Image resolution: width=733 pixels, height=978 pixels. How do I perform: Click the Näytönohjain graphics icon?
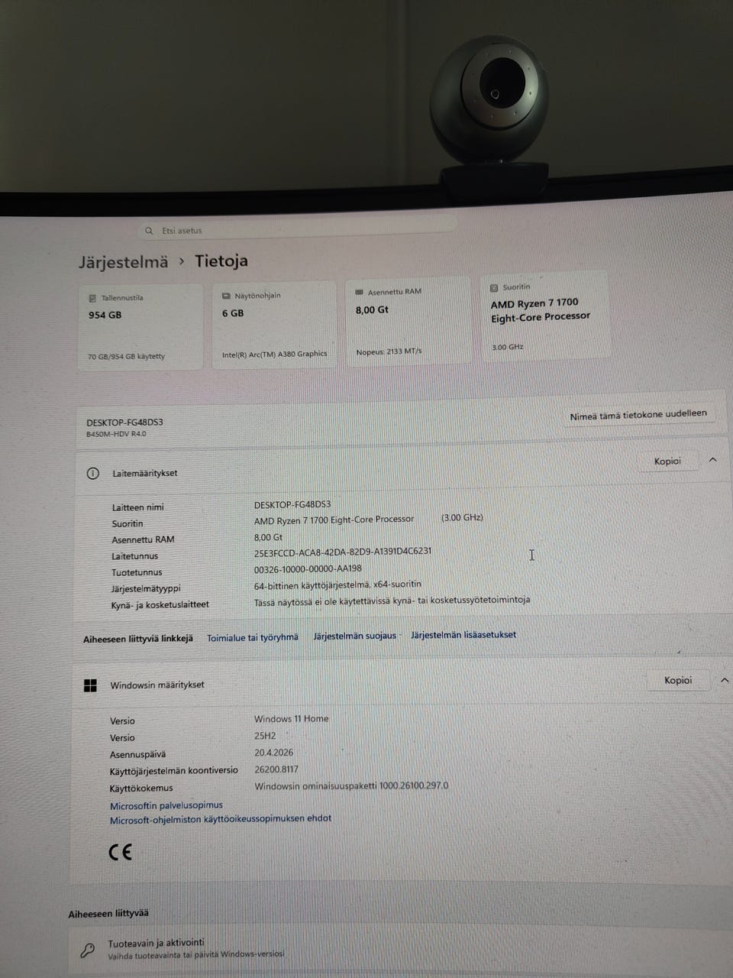tap(227, 296)
